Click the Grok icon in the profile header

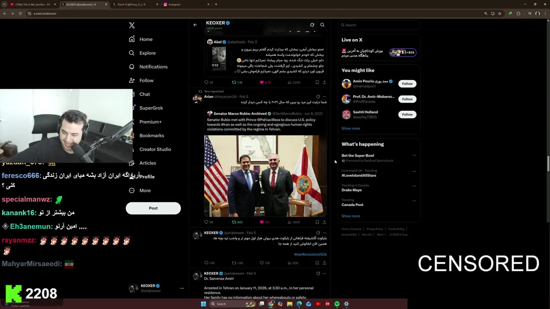pos(312,25)
